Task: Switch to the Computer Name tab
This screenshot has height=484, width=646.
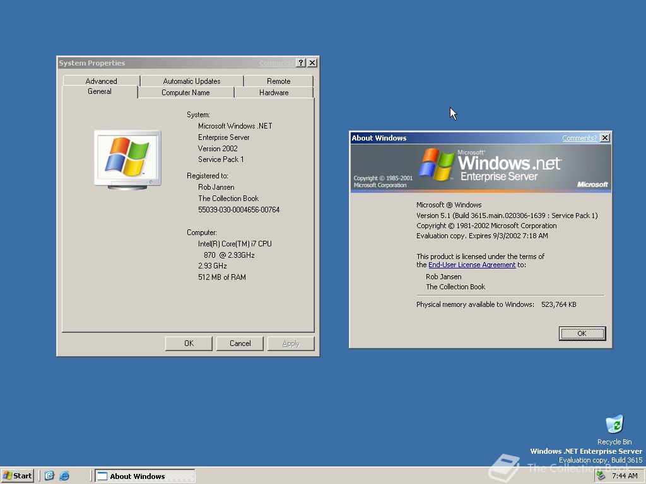Action: pos(185,93)
